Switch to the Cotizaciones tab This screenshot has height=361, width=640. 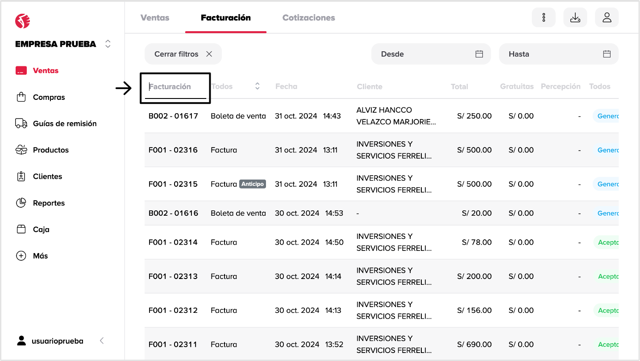pos(308,18)
